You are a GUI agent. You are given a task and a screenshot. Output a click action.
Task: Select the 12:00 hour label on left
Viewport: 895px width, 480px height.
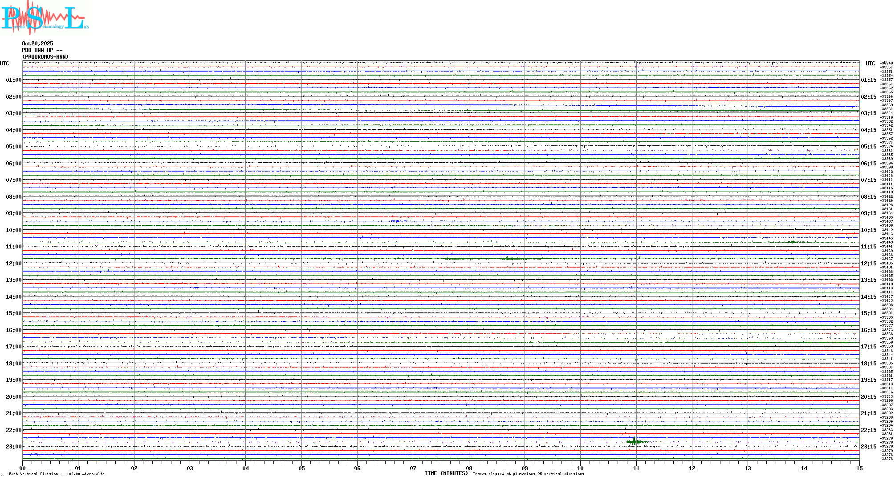coord(13,264)
